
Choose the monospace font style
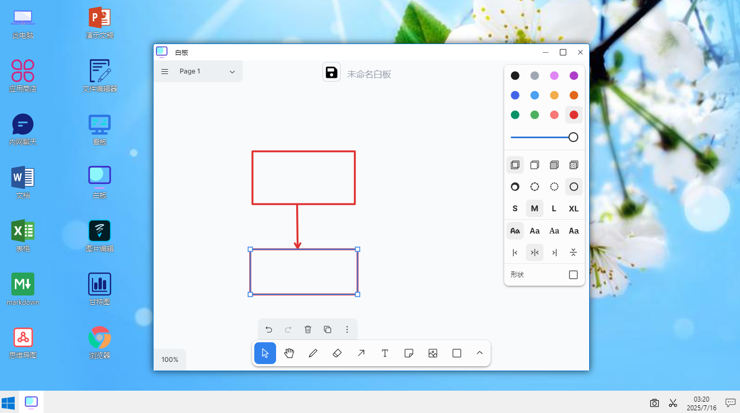click(x=574, y=231)
